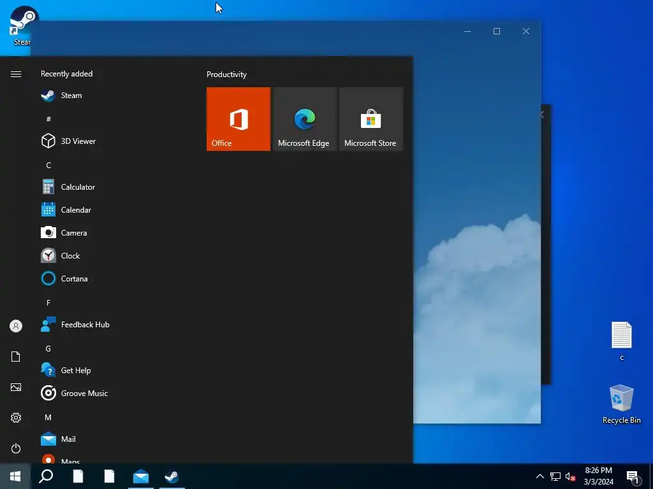653x489 pixels.
Task: Open Pictures from Start sidebar
Action: coord(16,388)
